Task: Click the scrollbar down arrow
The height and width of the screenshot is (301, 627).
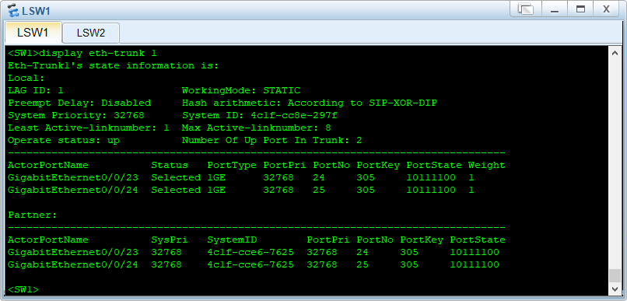Action: point(615,289)
